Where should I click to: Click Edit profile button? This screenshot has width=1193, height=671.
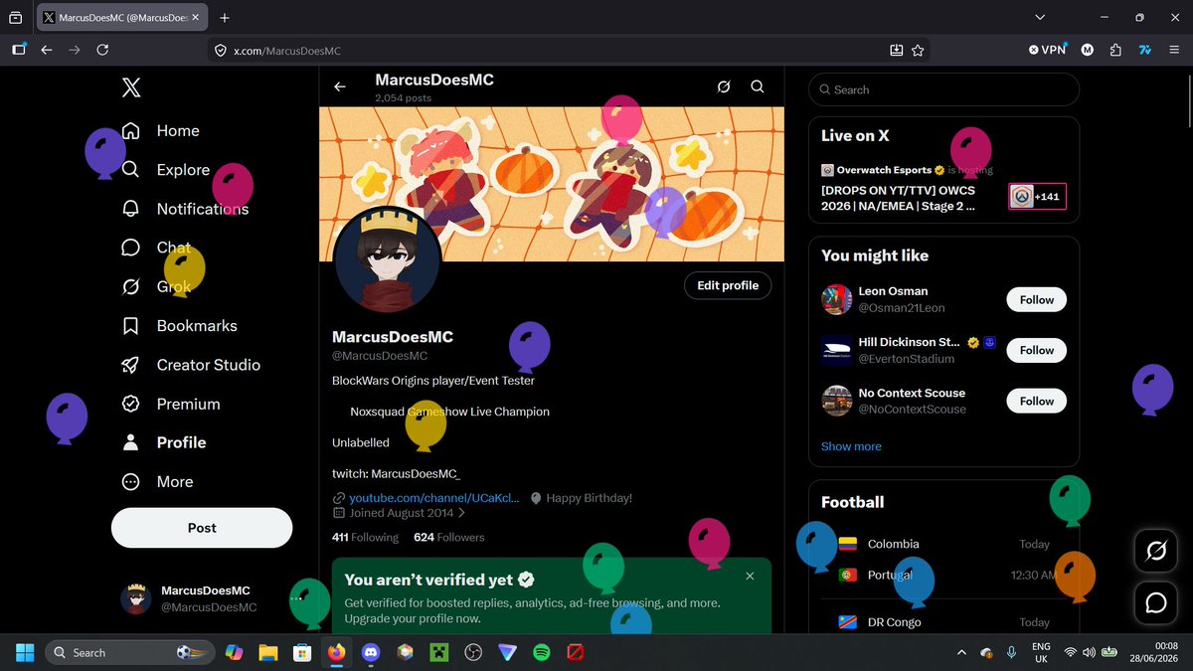click(728, 285)
